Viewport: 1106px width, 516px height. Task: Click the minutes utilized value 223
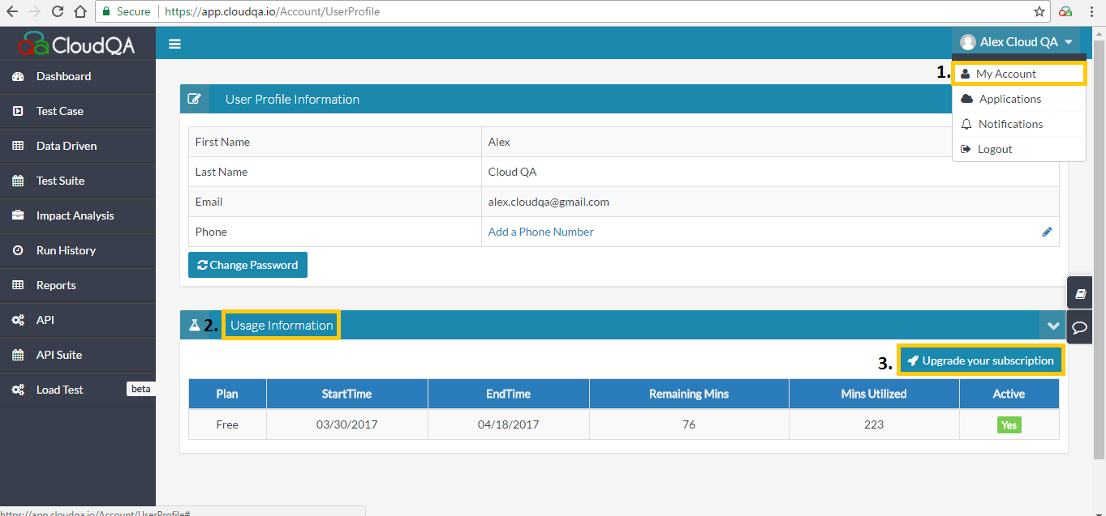pos(874,424)
